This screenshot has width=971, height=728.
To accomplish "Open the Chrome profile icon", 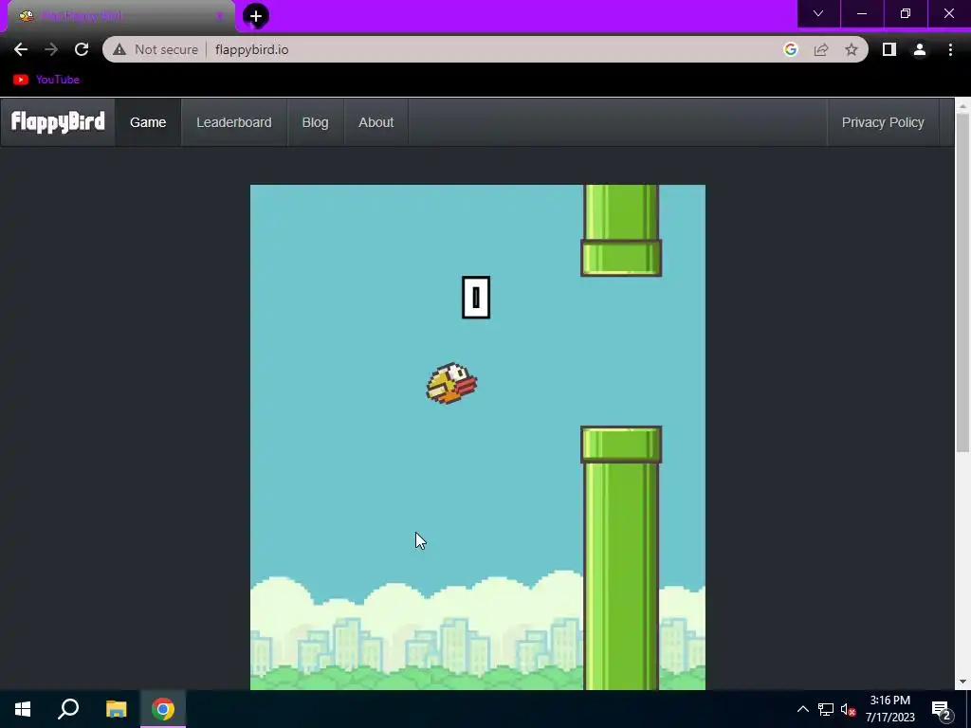I will (x=920, y=49).
